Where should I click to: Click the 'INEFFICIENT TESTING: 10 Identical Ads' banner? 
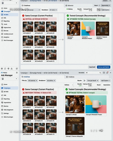point(39,93)
